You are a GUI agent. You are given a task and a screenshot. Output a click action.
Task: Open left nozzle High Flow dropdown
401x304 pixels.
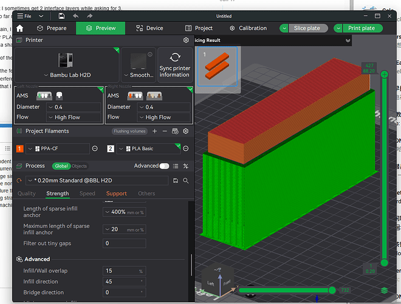click(x=74, y=117)
